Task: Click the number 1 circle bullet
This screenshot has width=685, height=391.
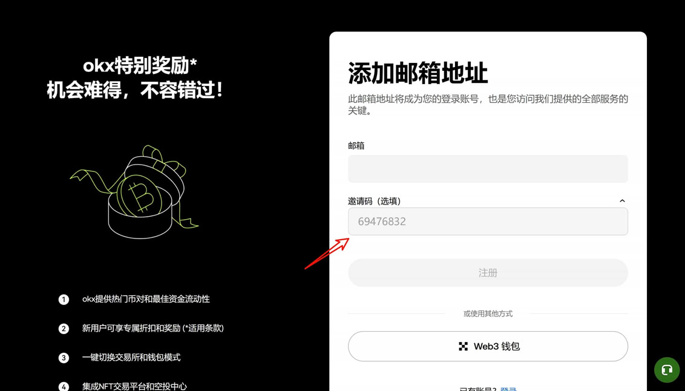Action: pos(64,299)
